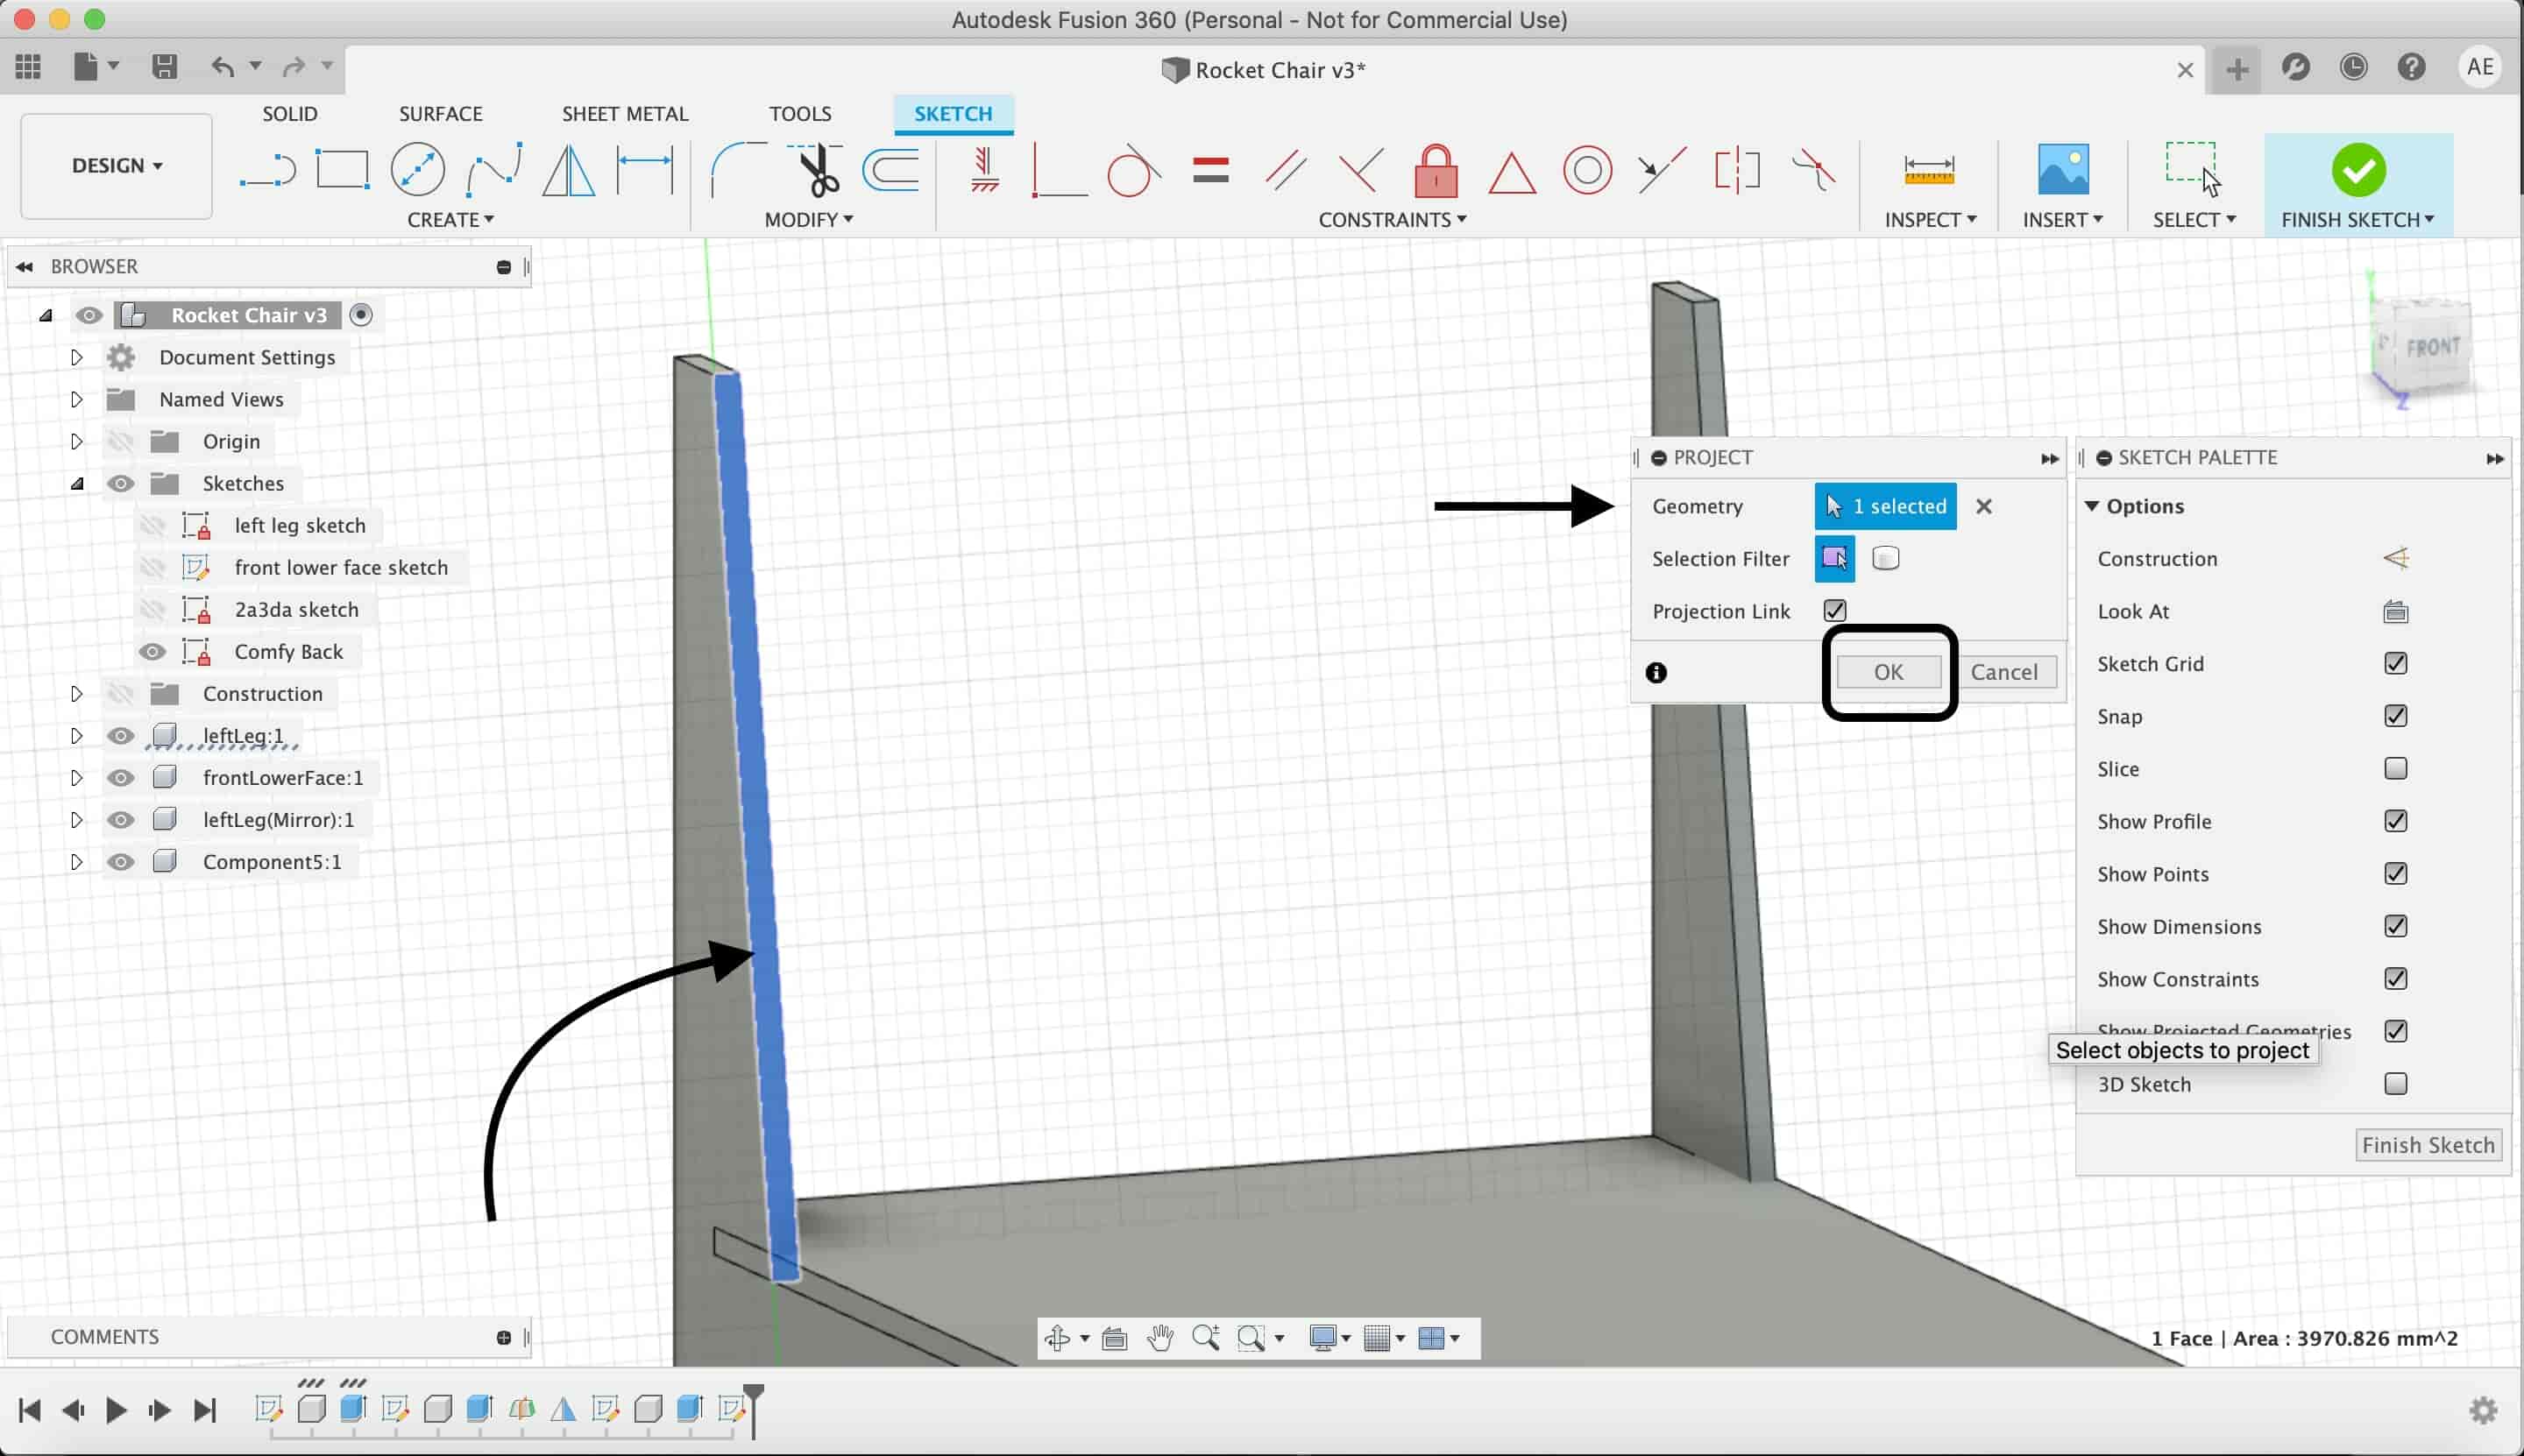This screenshot has width=2524, height=1456.
Task: Open the Data Panel grid icon
Action: pyautogui.click(x=28, y=66)
